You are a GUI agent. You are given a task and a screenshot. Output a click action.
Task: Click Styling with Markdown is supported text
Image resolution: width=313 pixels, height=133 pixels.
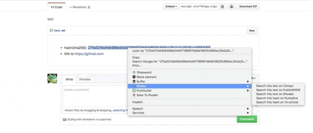tap(89, 120)
